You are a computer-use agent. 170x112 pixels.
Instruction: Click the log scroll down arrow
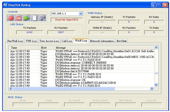click(156, 85)
